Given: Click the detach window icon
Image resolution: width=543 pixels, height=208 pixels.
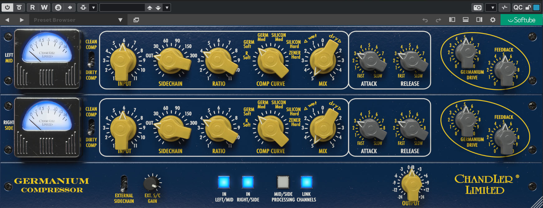Looking at the screenshot, I should tap(136, 20).
